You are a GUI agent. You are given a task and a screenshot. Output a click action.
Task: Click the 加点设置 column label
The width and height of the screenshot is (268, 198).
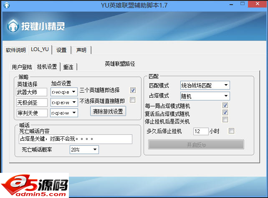61,83
